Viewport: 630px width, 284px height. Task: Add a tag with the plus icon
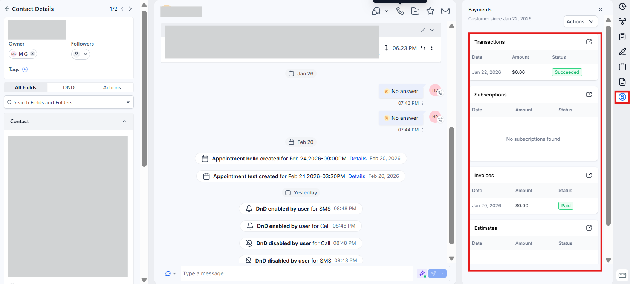[x=25, y=69]
